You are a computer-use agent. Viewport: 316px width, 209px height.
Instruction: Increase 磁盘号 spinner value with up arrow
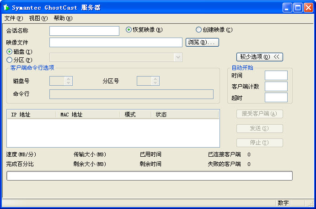click(68, 79)
